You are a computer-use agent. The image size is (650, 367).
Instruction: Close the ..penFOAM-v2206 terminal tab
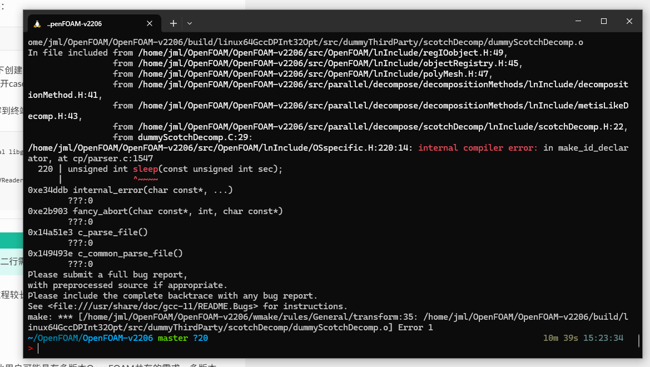150,23
